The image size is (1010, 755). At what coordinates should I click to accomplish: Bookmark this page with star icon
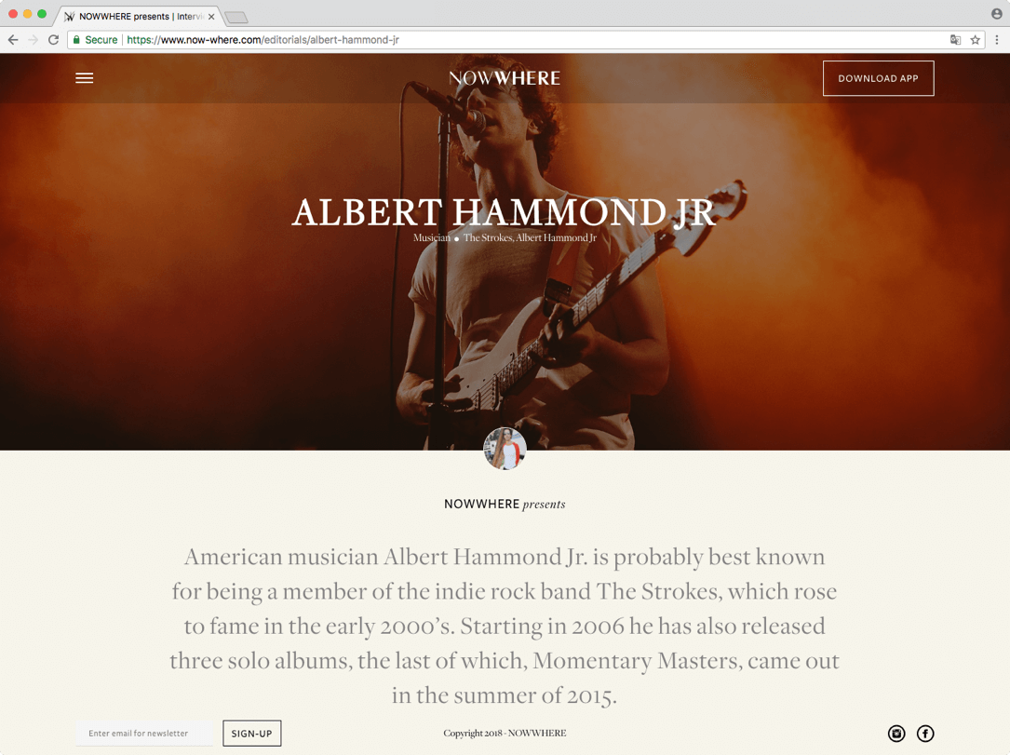click(x=976, y=40)
